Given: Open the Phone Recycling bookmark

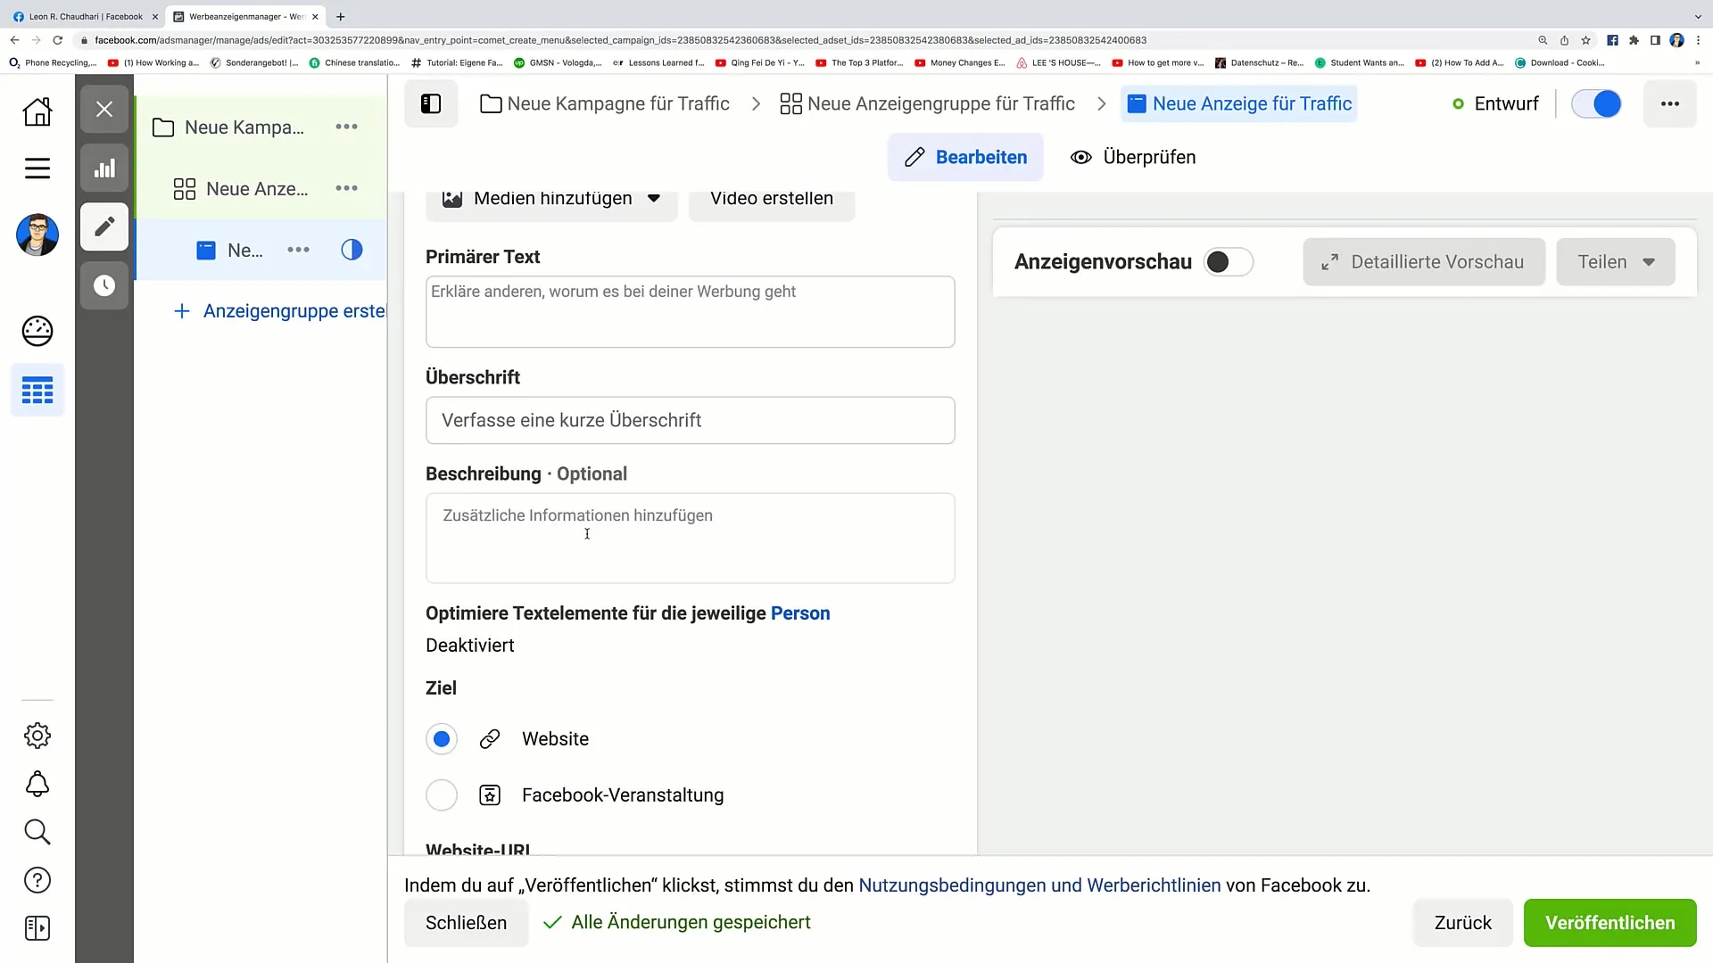Looking at the screenshot, I should (x=53, y=62).
